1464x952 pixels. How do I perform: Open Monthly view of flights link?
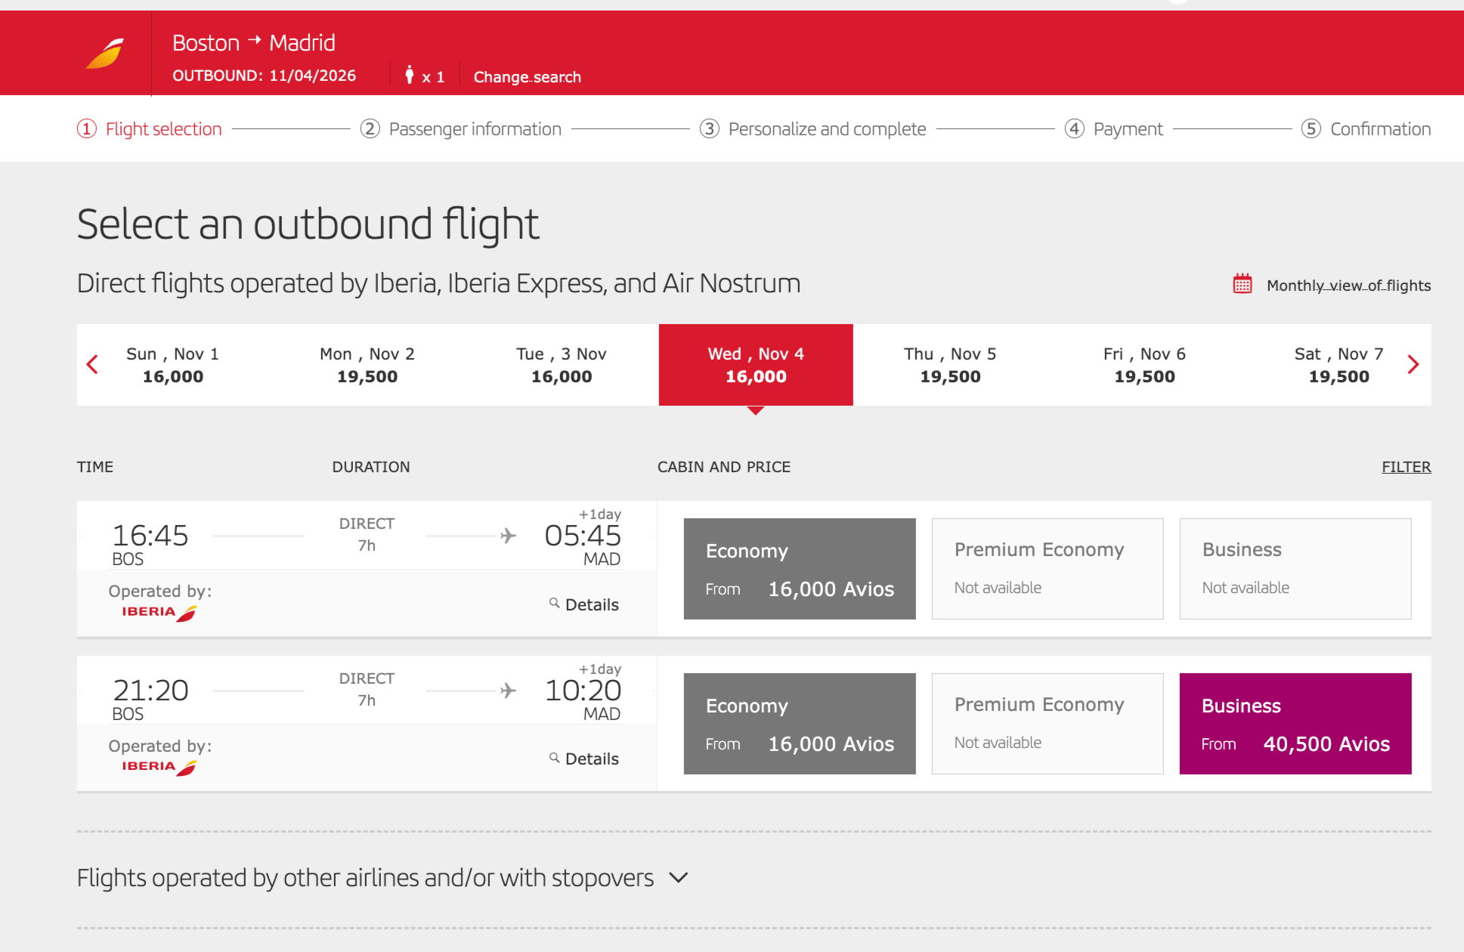1348,286
